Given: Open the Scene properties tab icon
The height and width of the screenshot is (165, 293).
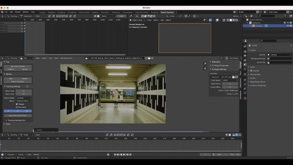Looking at the screenshot, I should [x=245, y=65].
